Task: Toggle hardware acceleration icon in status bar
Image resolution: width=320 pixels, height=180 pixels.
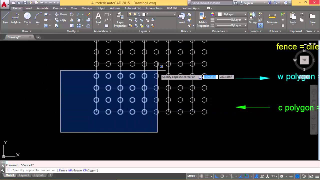Action: click(297, 176)
